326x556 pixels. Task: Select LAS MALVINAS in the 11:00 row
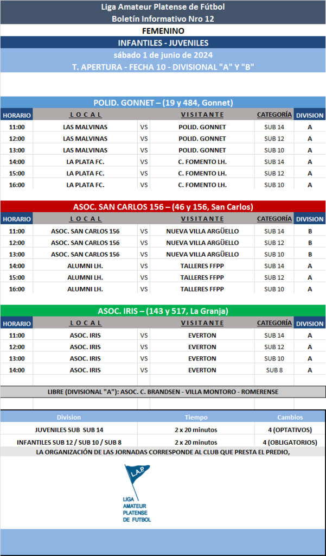click(x=85, y=127)
